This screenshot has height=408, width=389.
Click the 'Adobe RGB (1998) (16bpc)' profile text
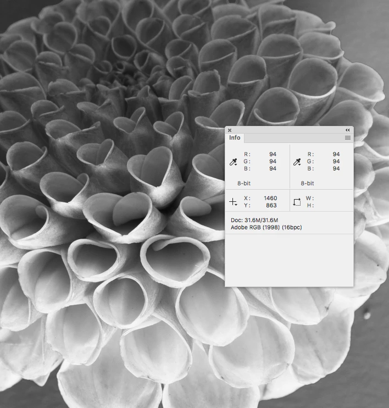(x=266, y=228)
